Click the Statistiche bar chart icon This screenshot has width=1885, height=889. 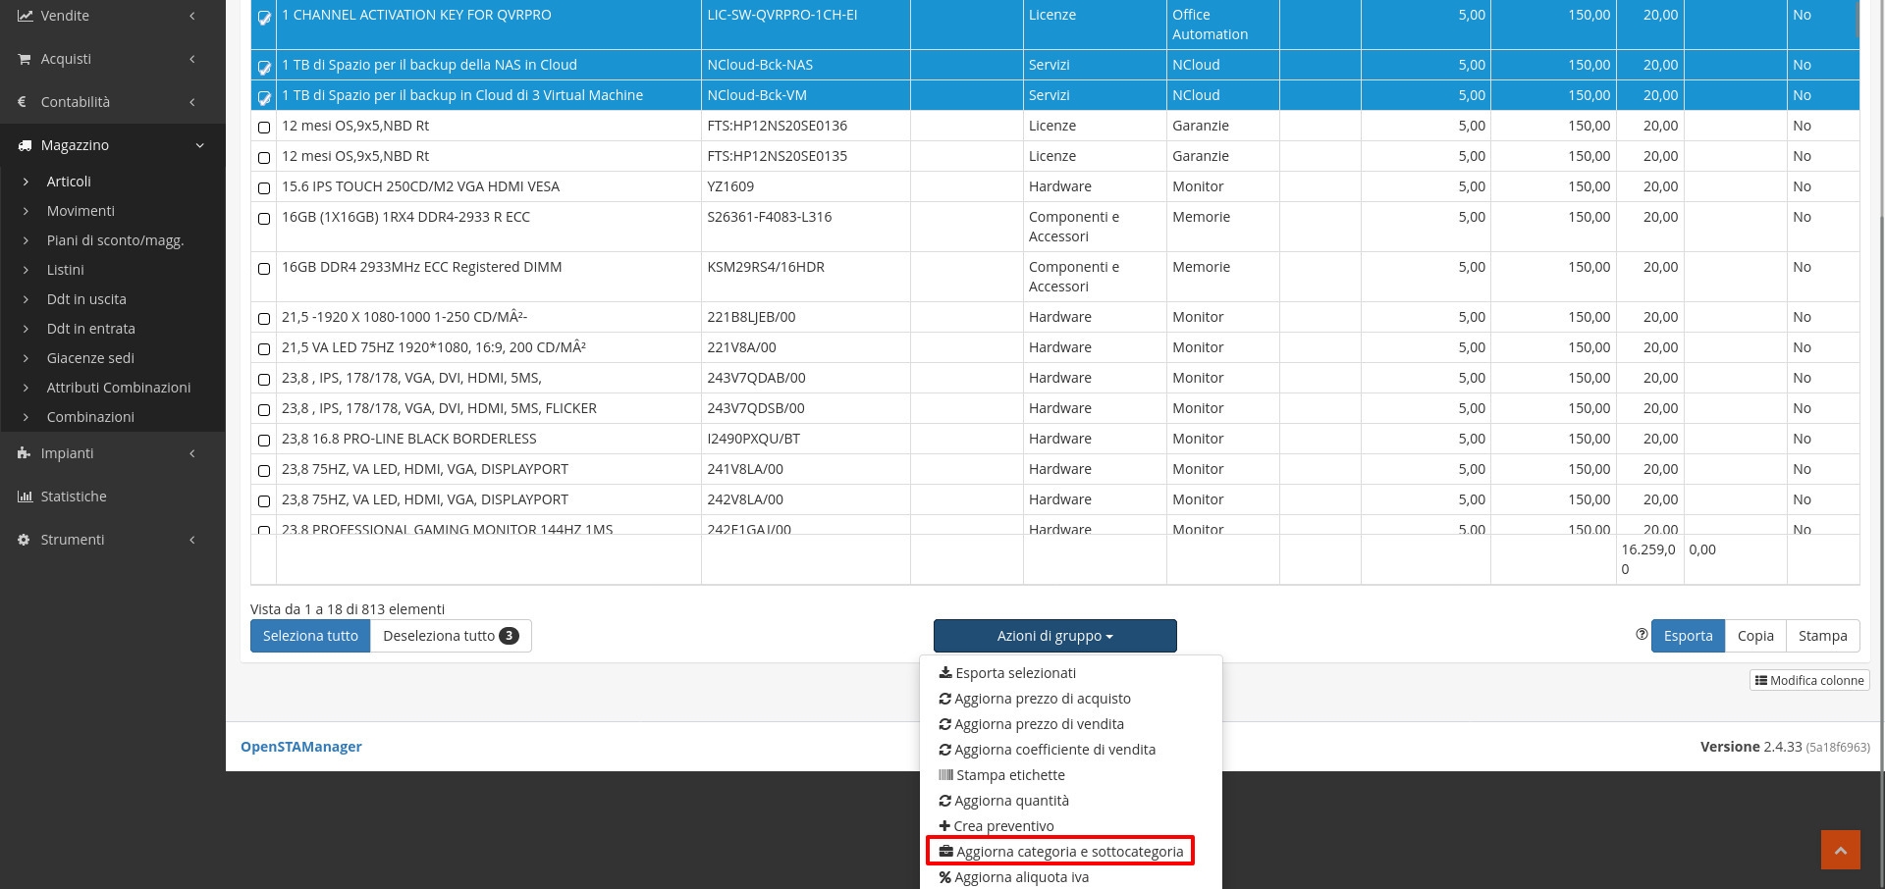point(25,497)
